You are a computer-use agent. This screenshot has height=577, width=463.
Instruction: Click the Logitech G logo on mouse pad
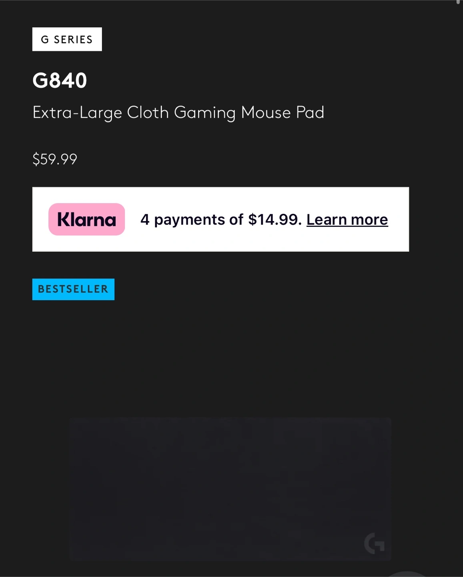tap(374, 543)
